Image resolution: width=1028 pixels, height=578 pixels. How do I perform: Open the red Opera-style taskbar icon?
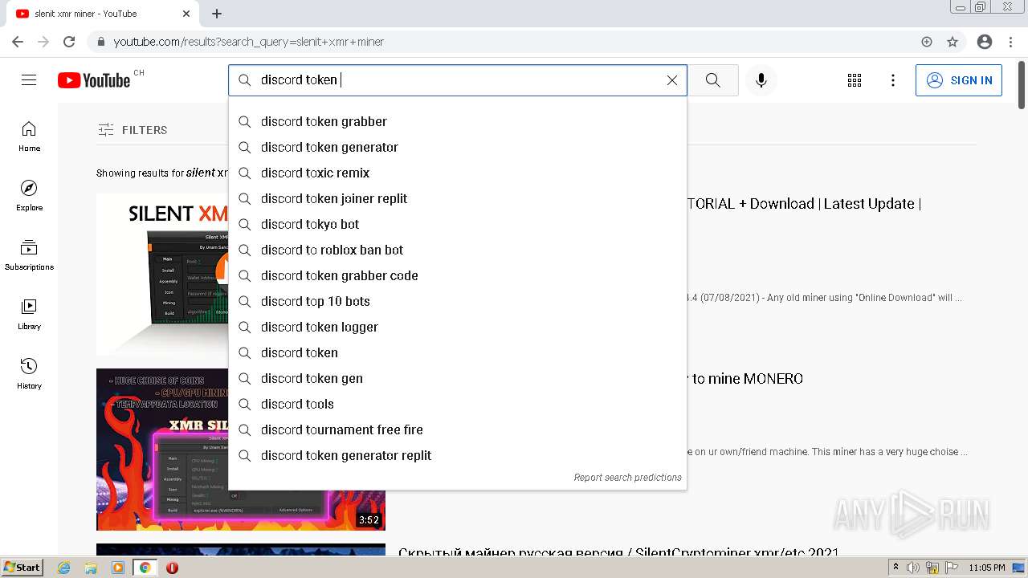coord(172,568)
